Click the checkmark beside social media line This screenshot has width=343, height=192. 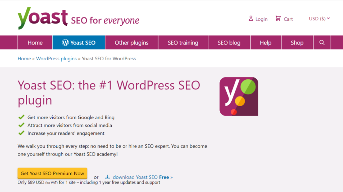pyautogui.click(x=21, y=125)
